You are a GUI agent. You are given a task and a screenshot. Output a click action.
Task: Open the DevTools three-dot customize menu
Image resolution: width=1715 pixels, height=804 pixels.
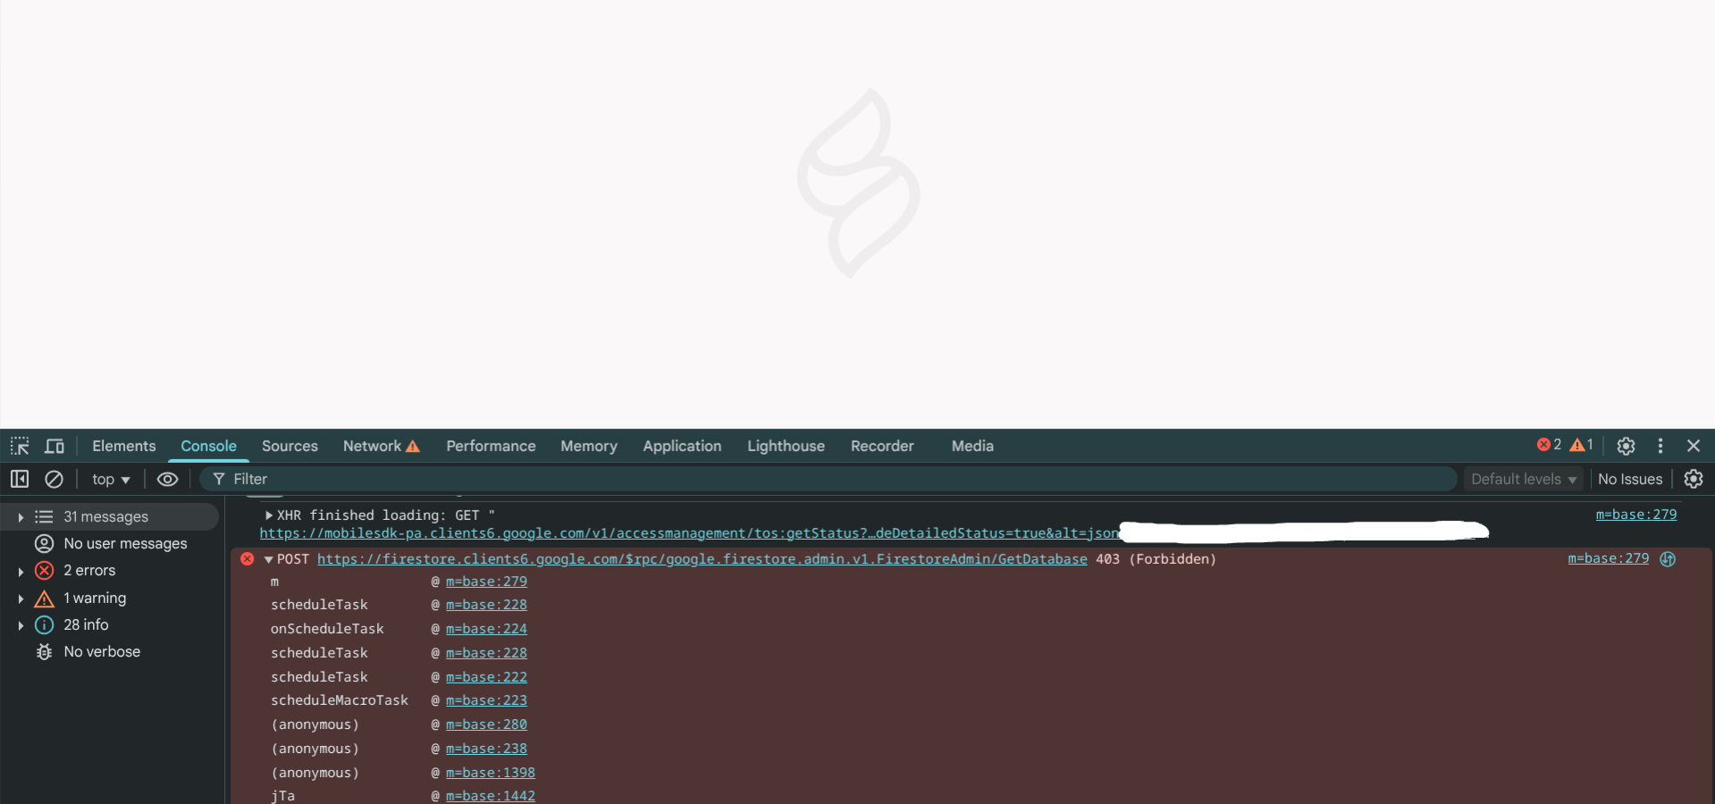click(x=1660, y=446)
